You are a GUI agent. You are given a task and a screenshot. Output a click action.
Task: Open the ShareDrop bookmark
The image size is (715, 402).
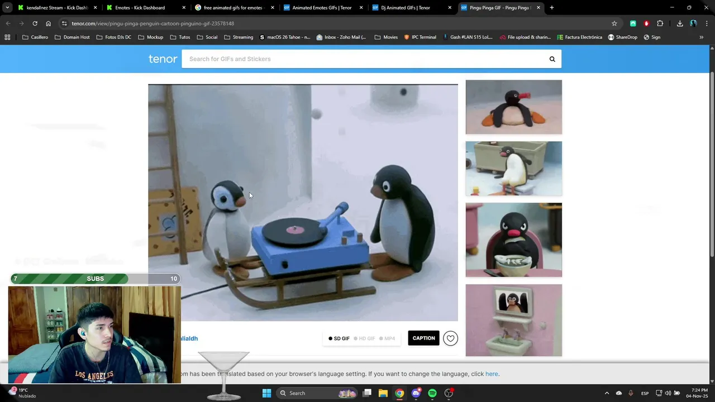pos(622,37)
